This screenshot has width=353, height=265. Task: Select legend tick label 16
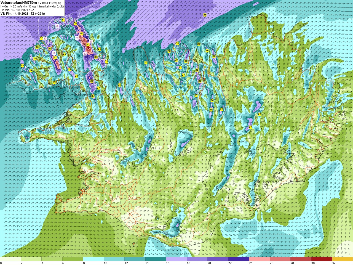point(168,263)
